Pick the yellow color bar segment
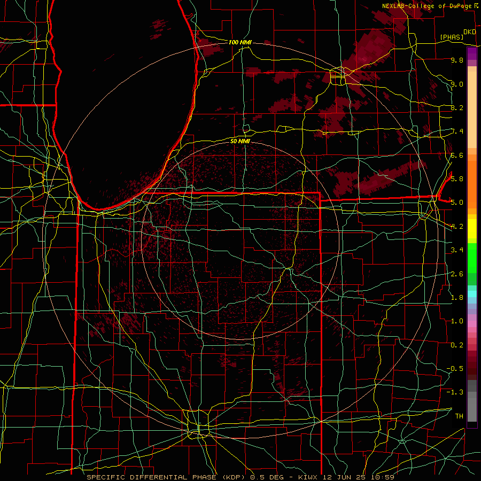This screenshot has height=481, width=481. (472, 229)
